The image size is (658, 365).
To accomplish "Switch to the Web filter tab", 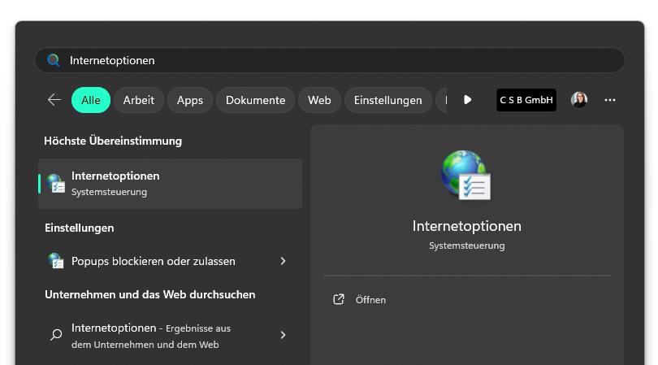I will point(319,100).
